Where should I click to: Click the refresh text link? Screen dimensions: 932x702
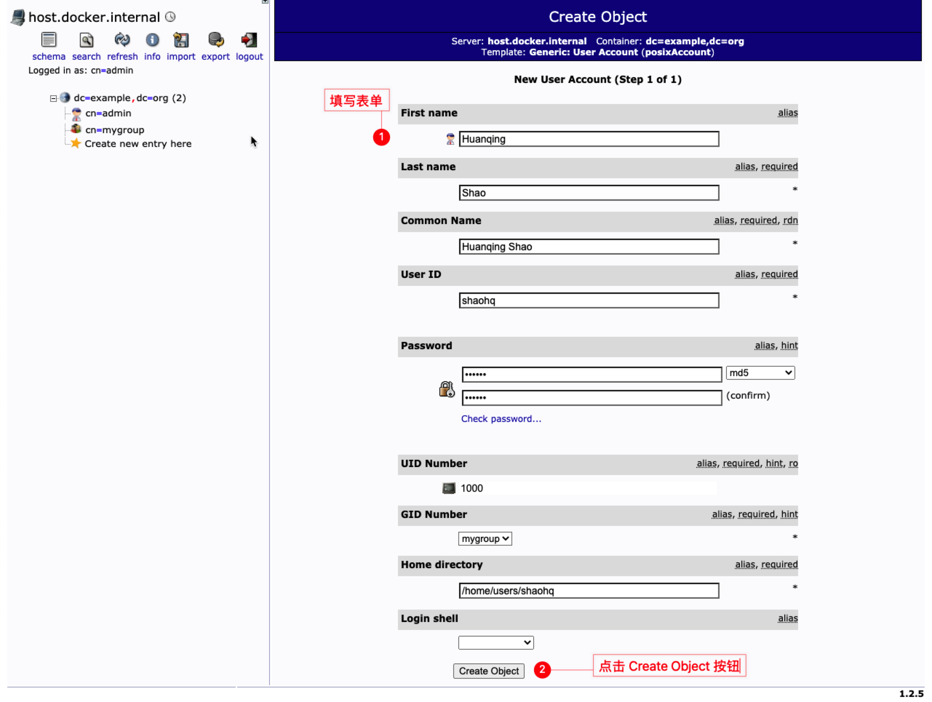tap(122, 56)
